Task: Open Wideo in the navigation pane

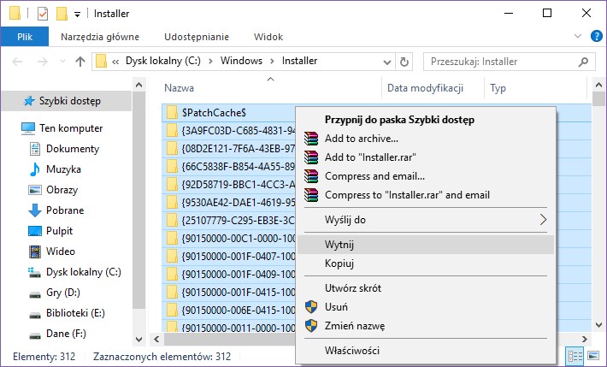Action: [61, 252]
